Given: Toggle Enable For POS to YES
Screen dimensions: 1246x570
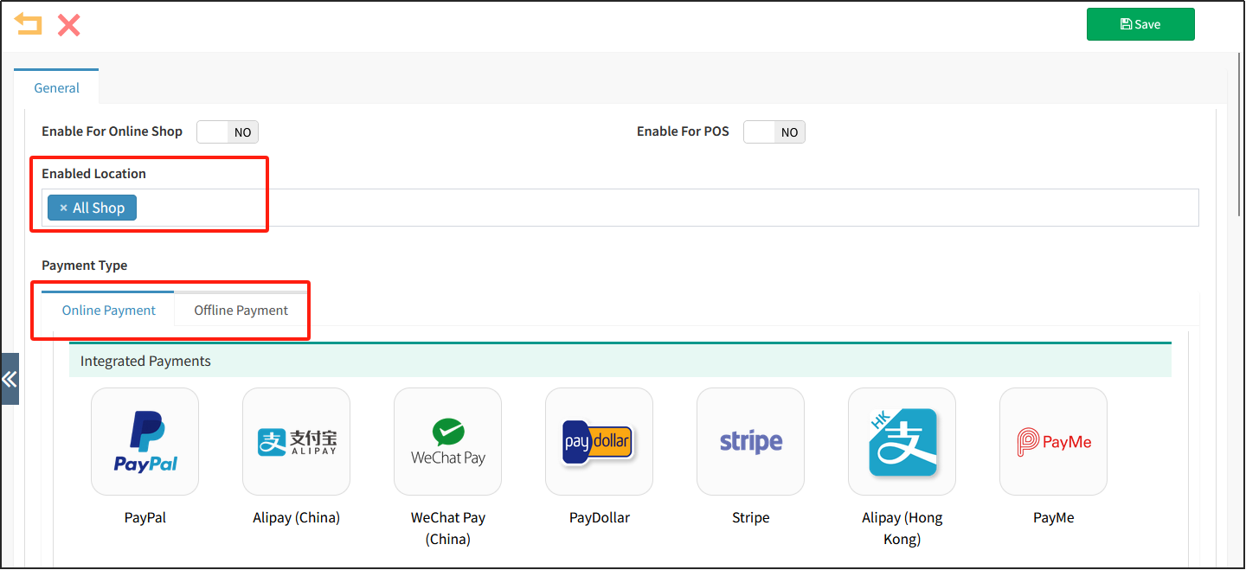Looking at the screenshot, I should [774, 131].
